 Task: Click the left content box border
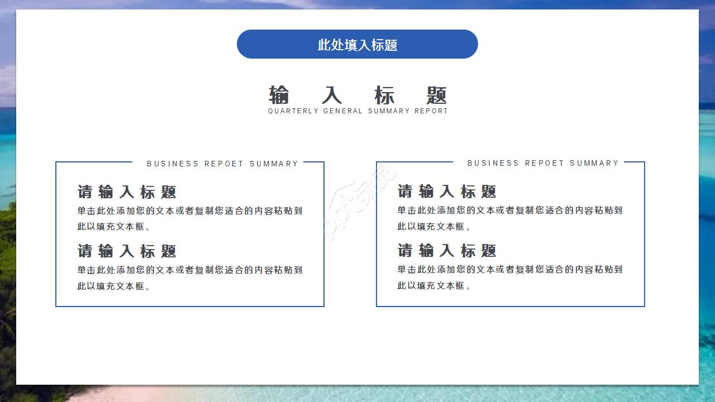pyautogui.click(x=55, y=234)
